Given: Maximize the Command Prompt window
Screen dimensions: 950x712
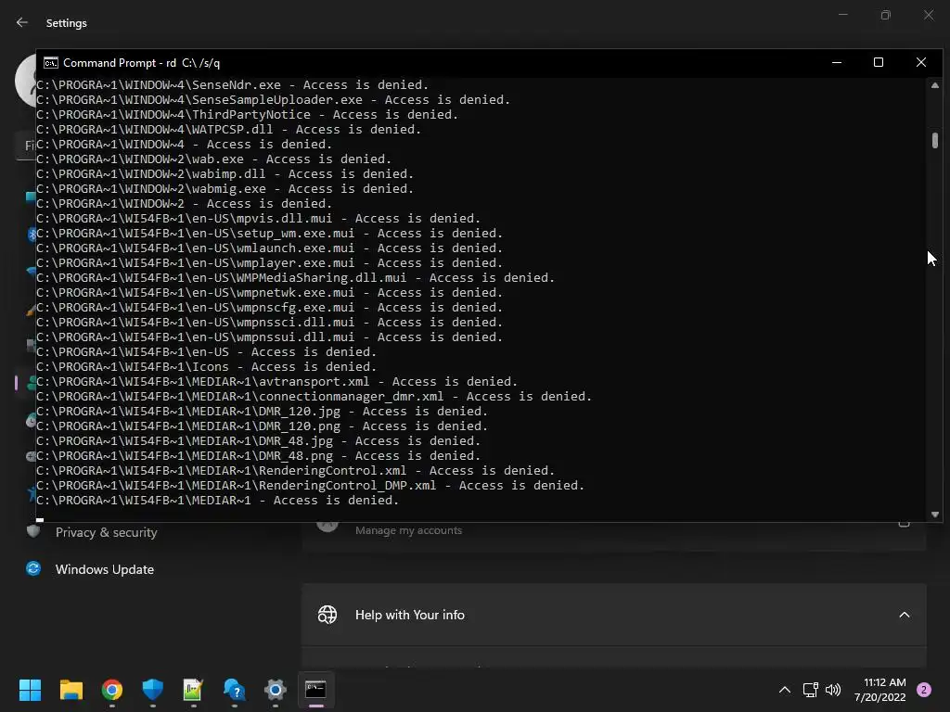Looking at the screenshot, I should 879,62.
